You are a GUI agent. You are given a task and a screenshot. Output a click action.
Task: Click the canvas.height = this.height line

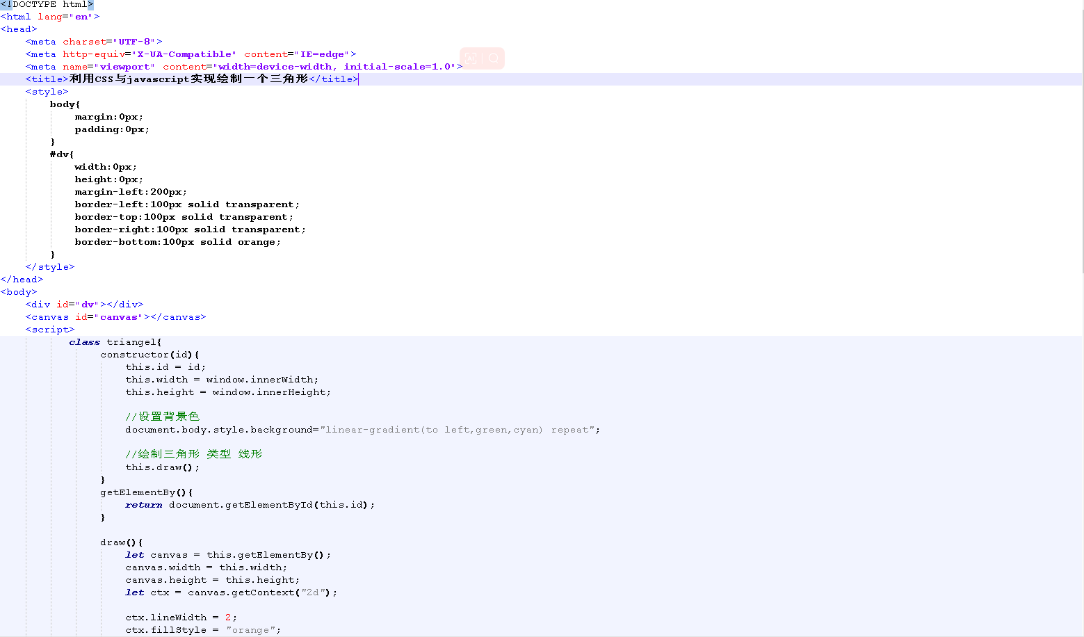pyautogui.click(x=212, y=580)
